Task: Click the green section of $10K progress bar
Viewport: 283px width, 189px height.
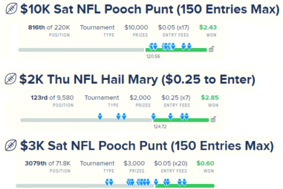Action: tap(176, 50)
